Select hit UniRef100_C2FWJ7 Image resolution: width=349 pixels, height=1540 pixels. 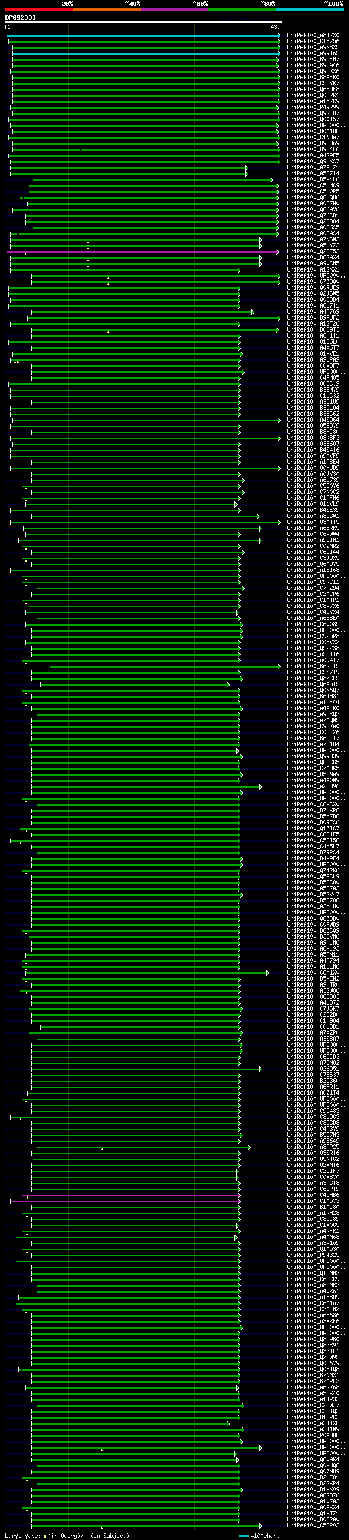(313, 1406)
